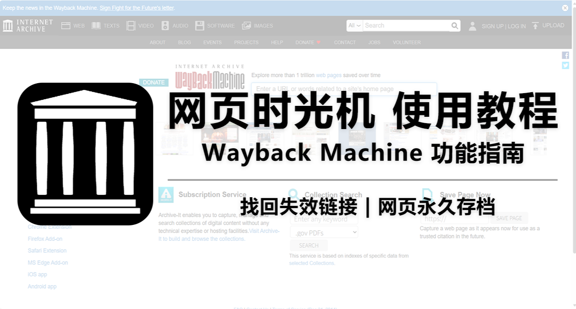Open the 'All' search scope dropdown
This screenshot has width=576, height=309.
pyautogui.click(x=354, y=25)
